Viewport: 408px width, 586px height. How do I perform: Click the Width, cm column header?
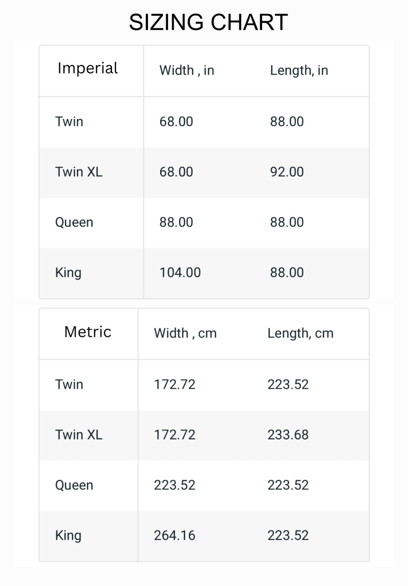(185, 333)
